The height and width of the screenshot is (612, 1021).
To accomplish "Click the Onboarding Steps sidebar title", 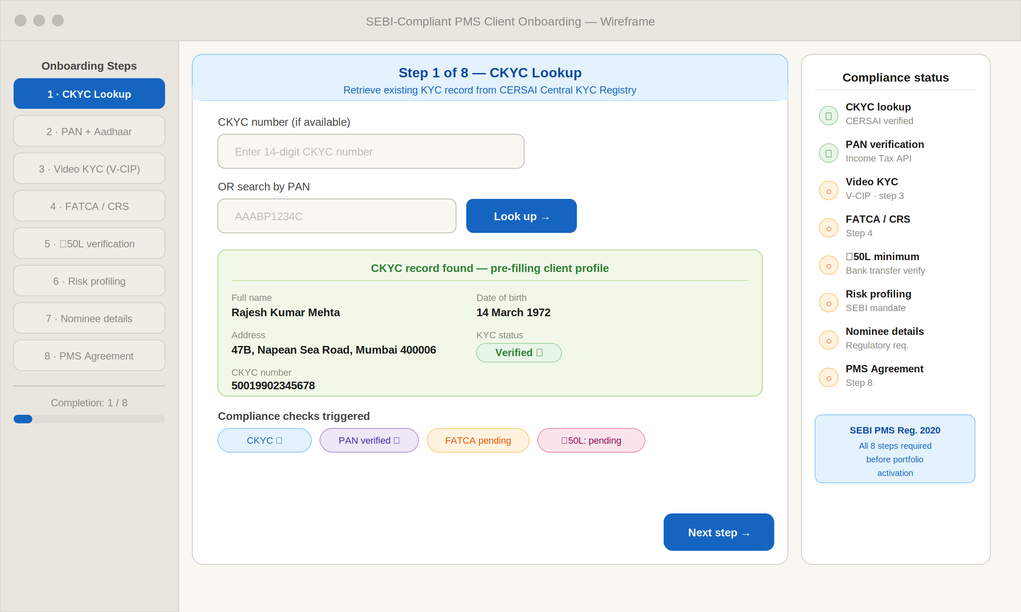I will [x=89, y=66].
